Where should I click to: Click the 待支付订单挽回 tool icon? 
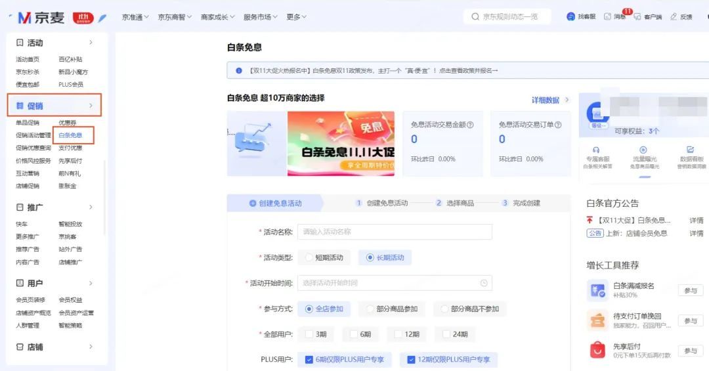[x=597, y=320]
